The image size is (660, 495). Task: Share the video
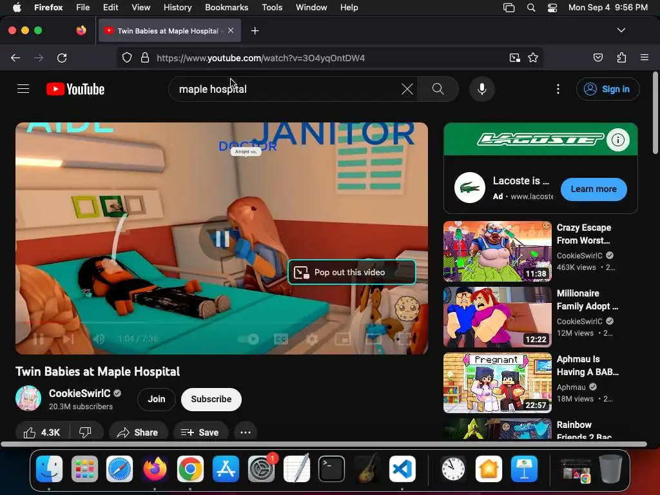(138, 432)
